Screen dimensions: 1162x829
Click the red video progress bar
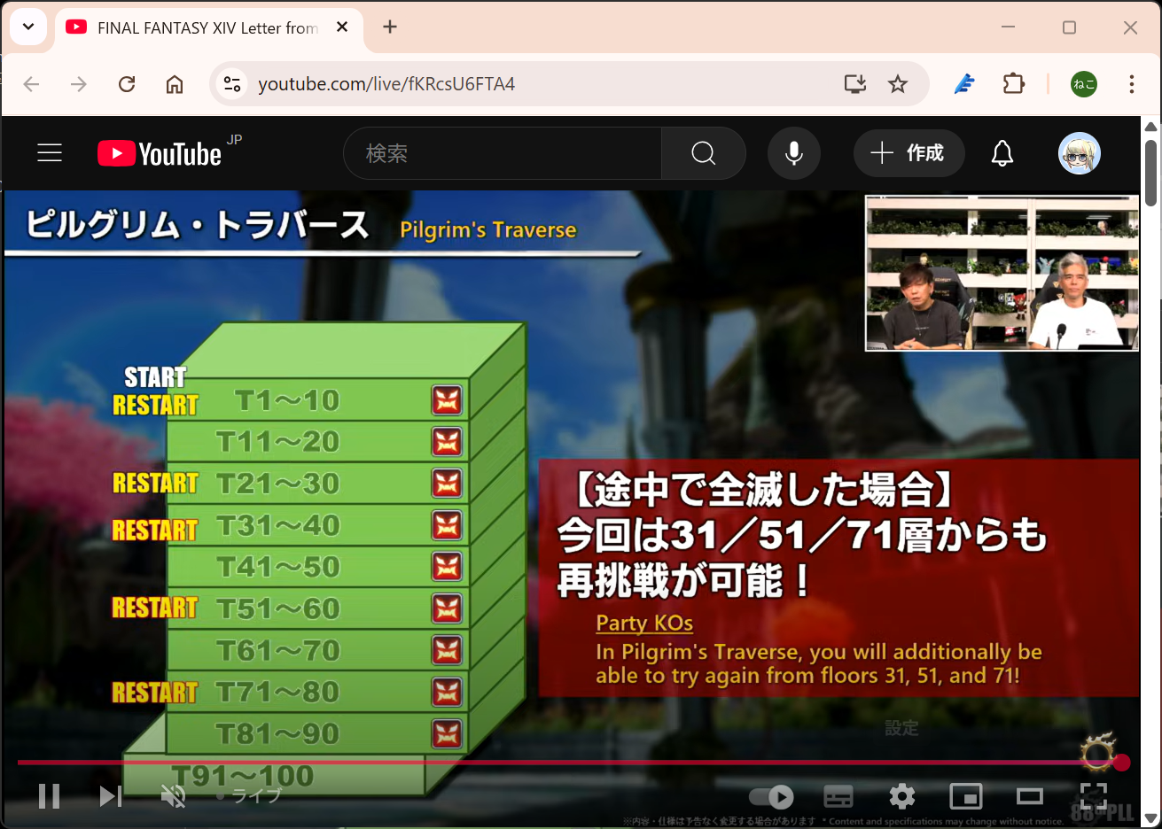pyautogui.click(x=569, y=762)
